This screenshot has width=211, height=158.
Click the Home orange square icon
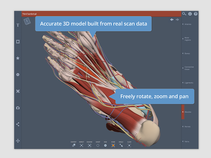click(113, 145)
